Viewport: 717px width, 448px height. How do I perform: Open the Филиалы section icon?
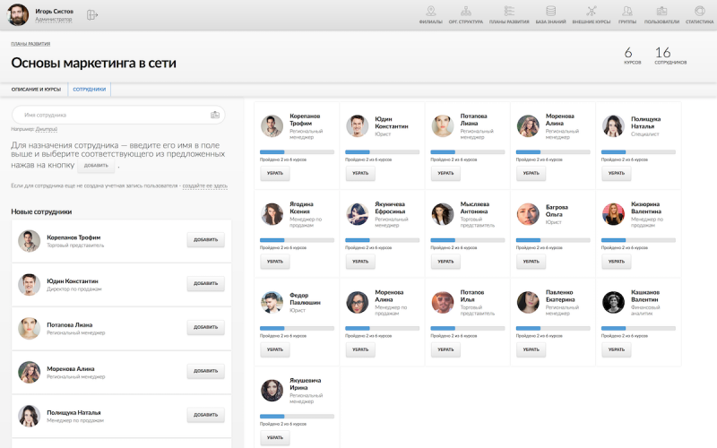point(431,13)
